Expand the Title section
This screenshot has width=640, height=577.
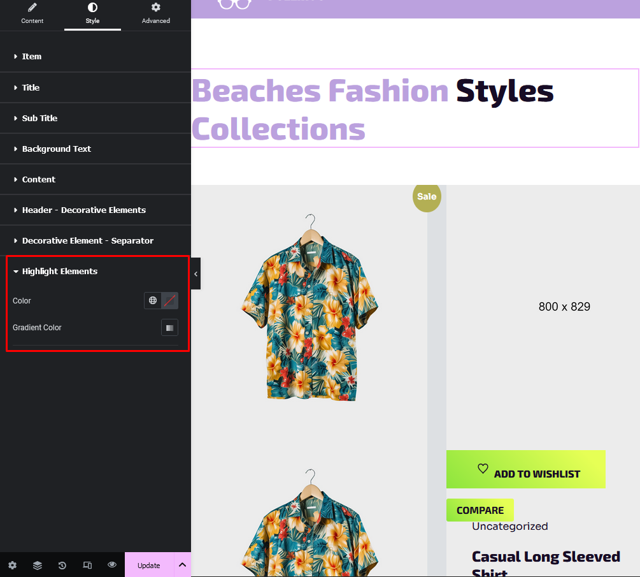[96, 87]
